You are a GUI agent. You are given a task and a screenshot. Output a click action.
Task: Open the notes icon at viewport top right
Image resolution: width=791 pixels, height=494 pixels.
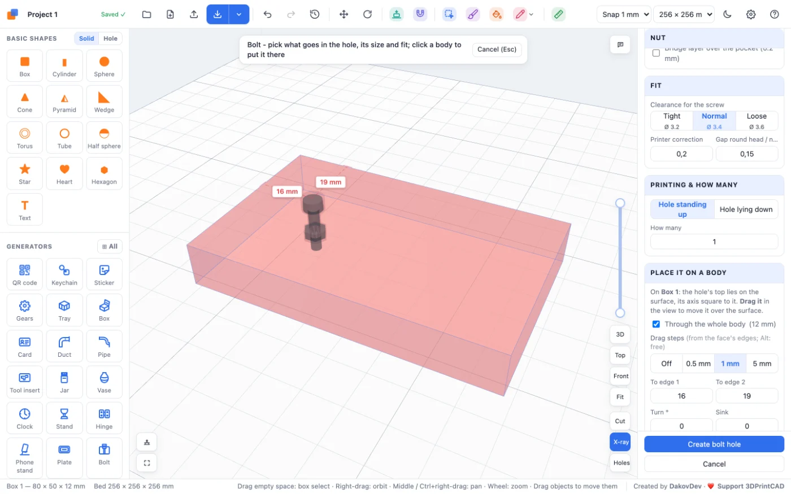tap(620, 45)
